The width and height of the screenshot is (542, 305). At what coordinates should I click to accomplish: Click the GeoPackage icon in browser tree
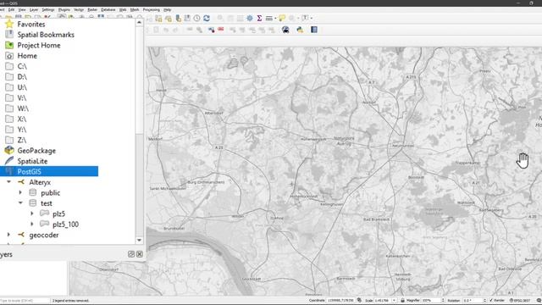(9, 151)
